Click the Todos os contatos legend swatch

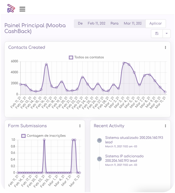(x=71, y=58)
